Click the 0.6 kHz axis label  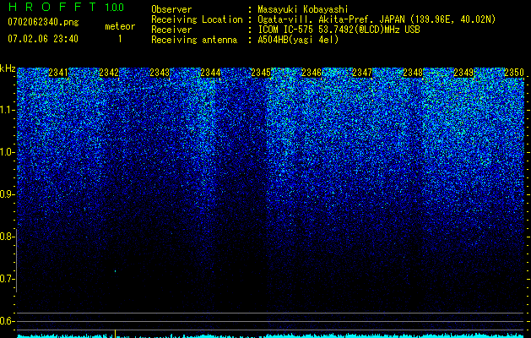(6, 321)
